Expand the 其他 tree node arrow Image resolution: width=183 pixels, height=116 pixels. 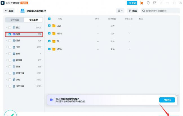(7, 80)
